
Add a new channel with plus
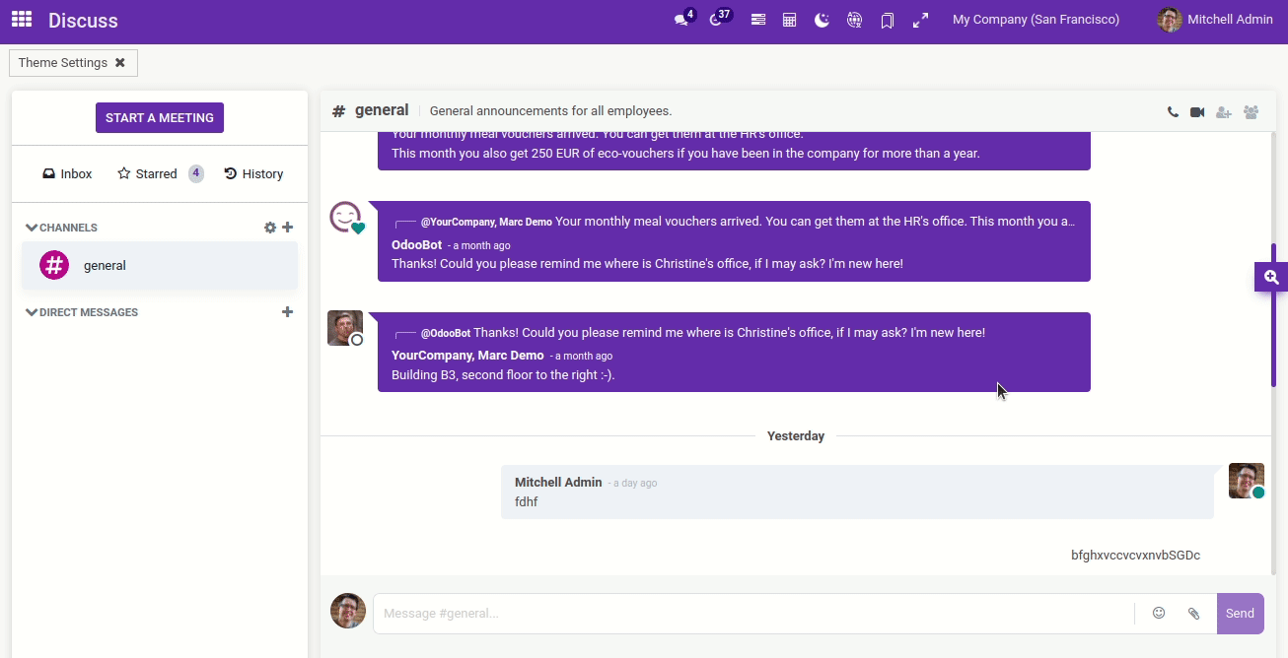[x=288, y=228]
